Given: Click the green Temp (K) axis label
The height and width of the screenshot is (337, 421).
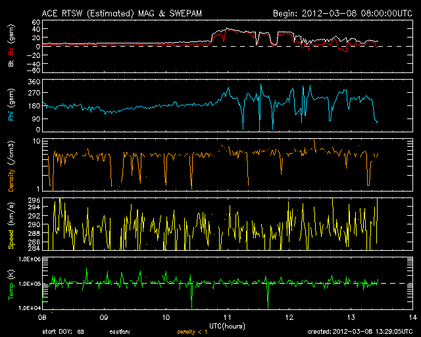Looking at the screenshot, I should [11, 283].
